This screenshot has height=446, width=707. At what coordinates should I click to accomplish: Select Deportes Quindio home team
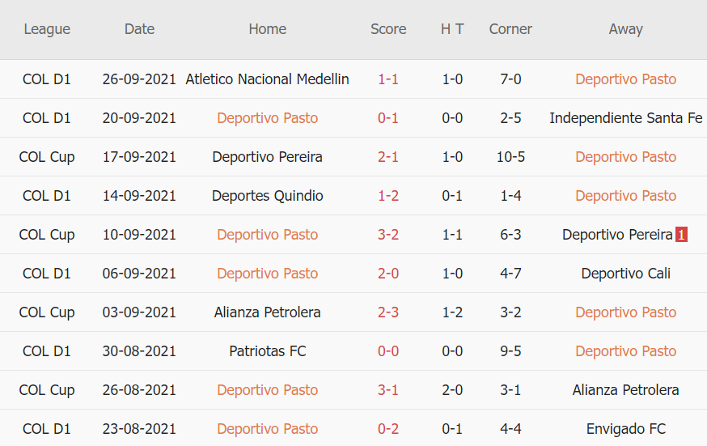(x=267, y=196)
